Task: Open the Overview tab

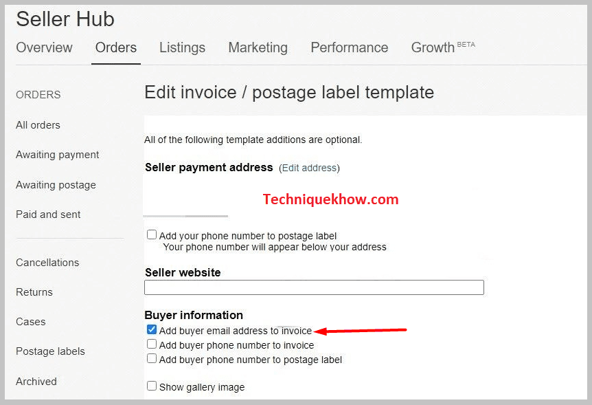Action: point(44,47)
